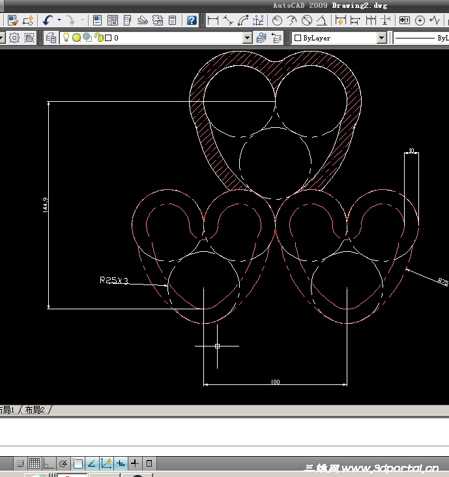Viewport: 449px width, 477px height.
Task: Toggle Lineweight display in status bar
Action: coord(135,463)
